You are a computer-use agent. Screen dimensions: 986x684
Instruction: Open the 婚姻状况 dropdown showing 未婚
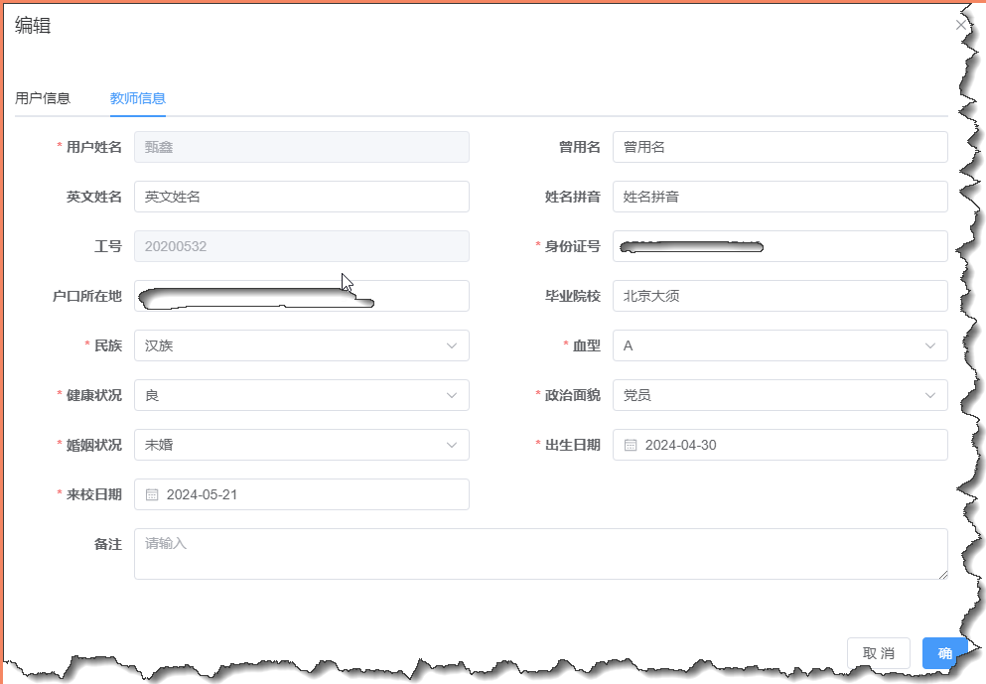tap(301, 445)
